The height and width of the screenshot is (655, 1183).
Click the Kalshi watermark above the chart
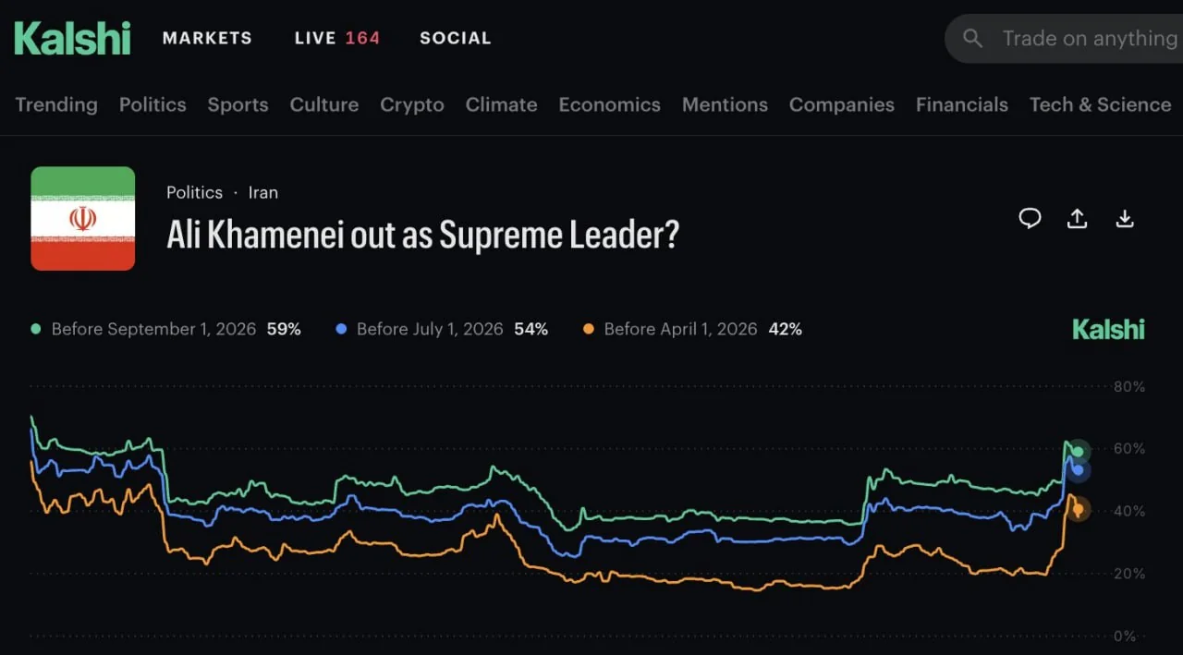[1108, 329]
